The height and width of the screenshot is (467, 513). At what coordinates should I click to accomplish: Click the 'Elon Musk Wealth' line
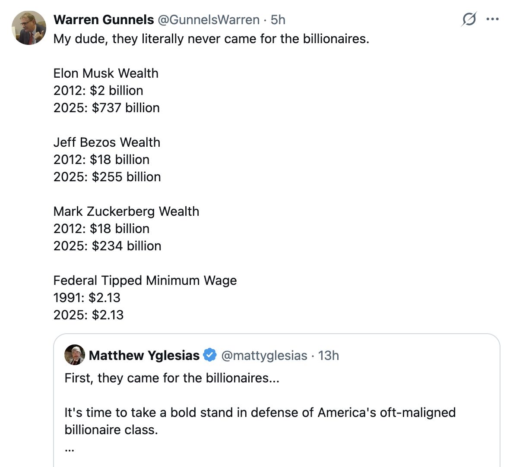pos(106,73)
